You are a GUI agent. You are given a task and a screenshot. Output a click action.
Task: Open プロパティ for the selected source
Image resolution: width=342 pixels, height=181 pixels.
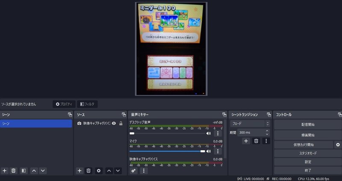[64, 104]
